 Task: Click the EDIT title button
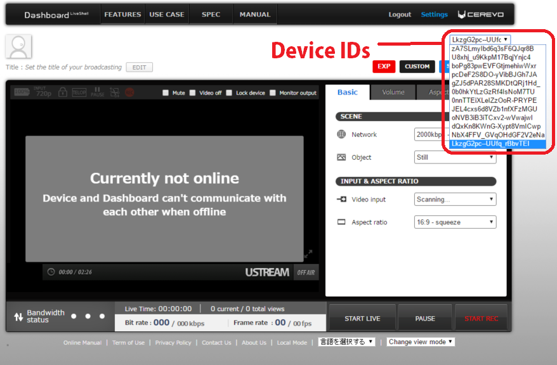coord(140,67)
